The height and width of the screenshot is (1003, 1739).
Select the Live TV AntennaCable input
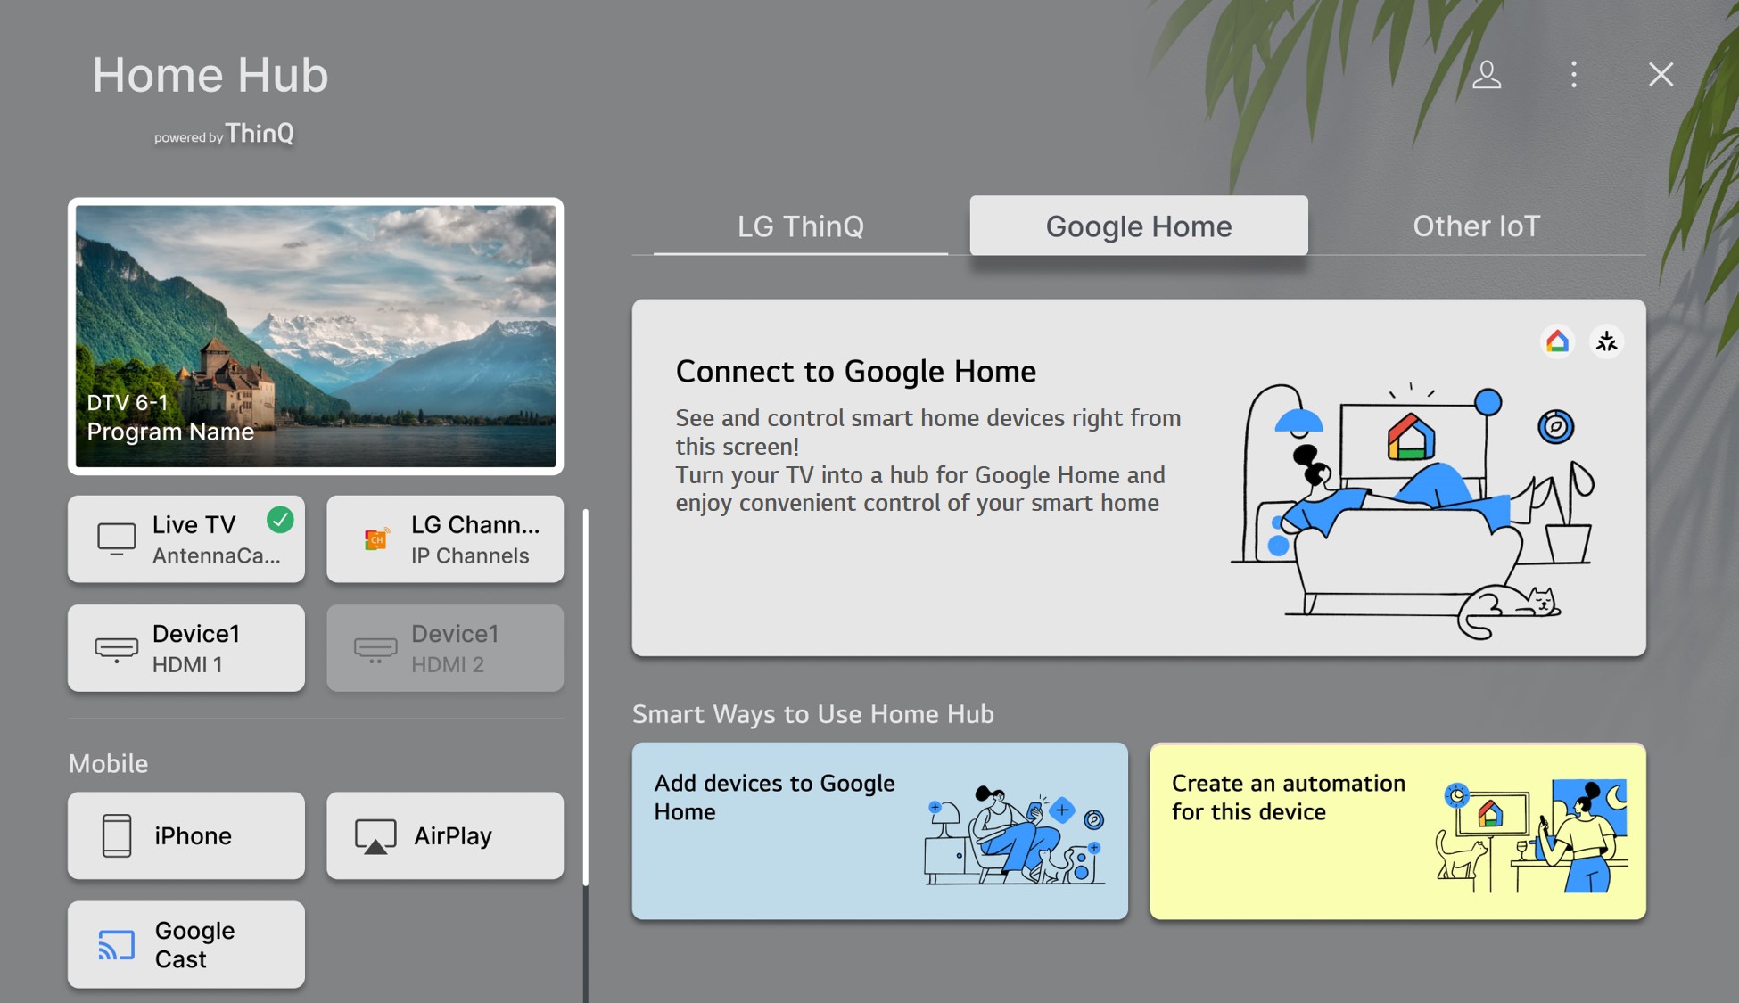(x=186, y=538)
